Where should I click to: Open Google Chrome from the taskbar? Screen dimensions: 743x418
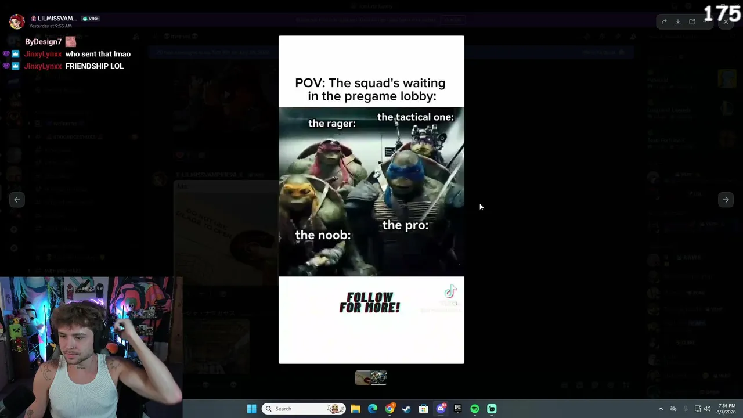pyautogui.click(x=389, y=409)
